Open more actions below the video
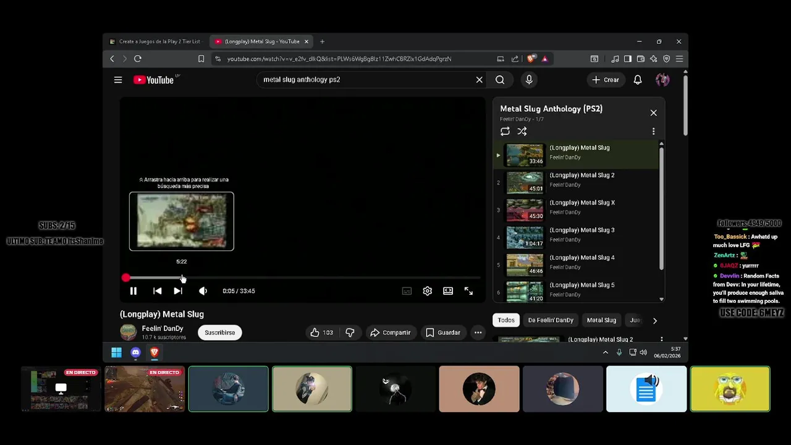This screenshot has height=445, width=791. point(478,333)
